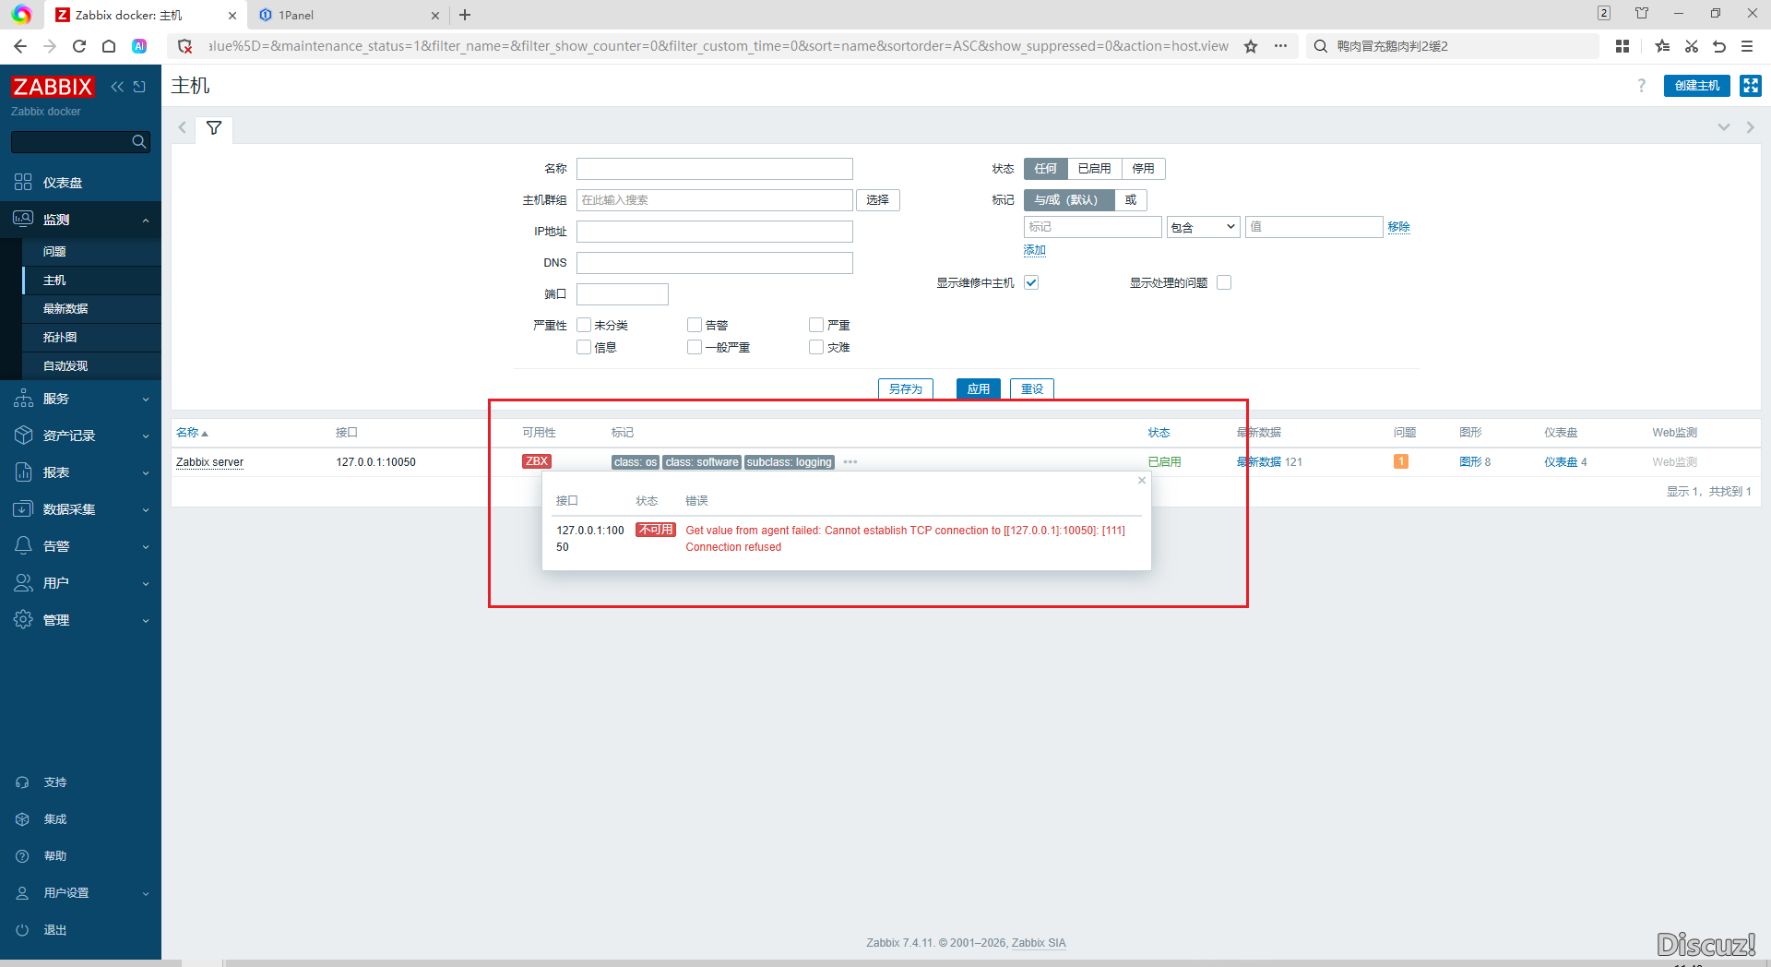The width and height of the screenshot is (1771, 967).
Task: Uncheck 显示维修中主机 checkbox
Action: click(1031, 282)
